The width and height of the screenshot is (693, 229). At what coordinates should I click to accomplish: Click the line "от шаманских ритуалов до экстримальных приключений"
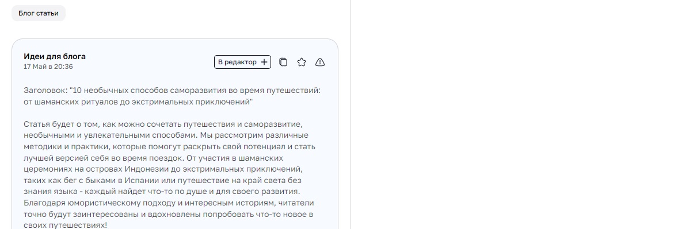[x=139, y=102]
